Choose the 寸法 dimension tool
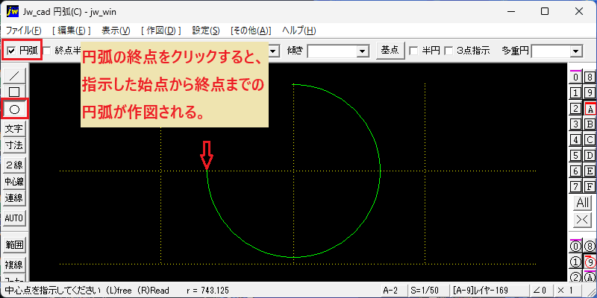Viewport: 597px width, 298px height. [x=14, y=145]
